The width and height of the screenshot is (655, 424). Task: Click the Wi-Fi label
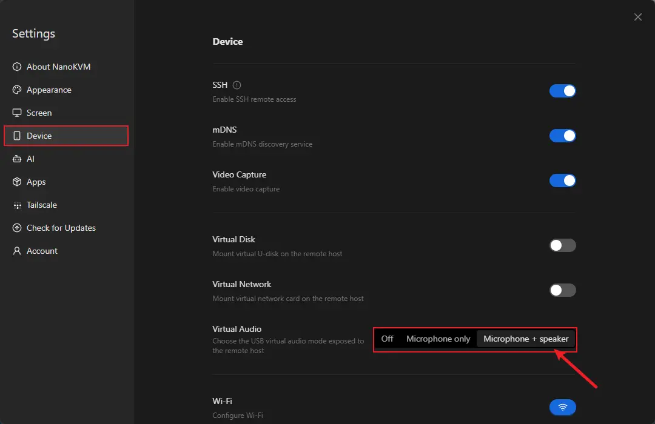click(222, 401)
